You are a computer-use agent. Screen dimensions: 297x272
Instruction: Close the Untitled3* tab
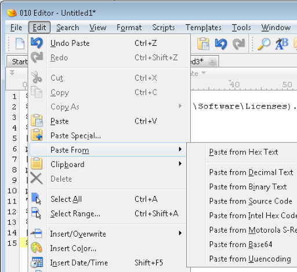212,61
